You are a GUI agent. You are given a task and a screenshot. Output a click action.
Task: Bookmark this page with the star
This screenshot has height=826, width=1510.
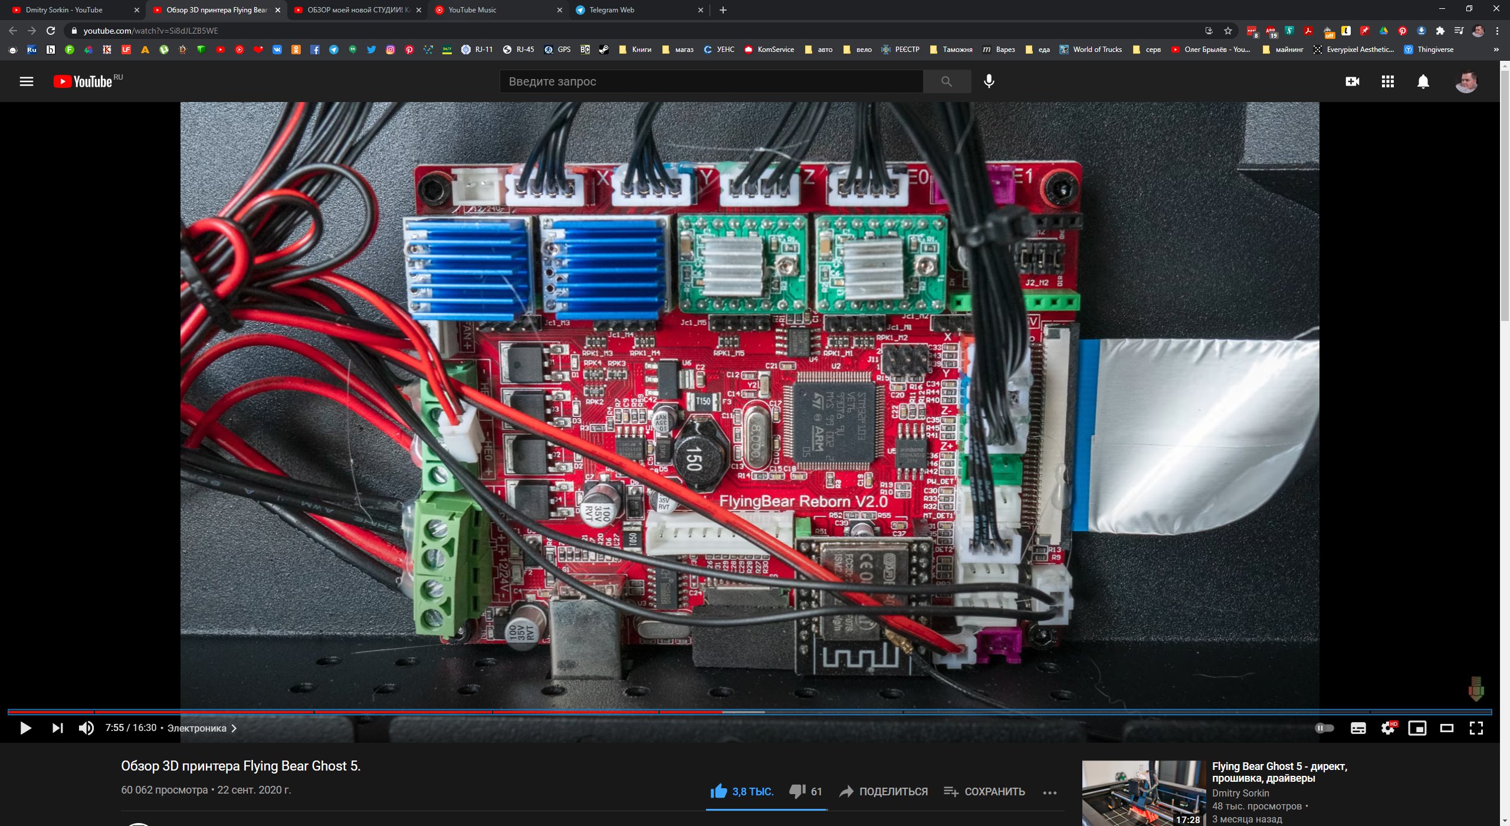click(1228, 31)
